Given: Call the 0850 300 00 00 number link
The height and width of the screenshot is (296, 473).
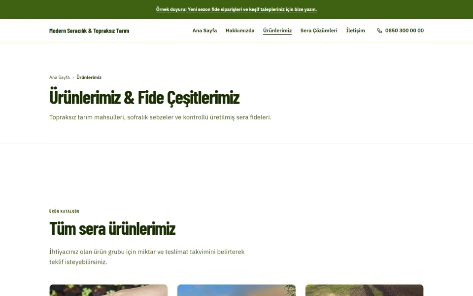Looking at the screenshot, I should (400, 31).
